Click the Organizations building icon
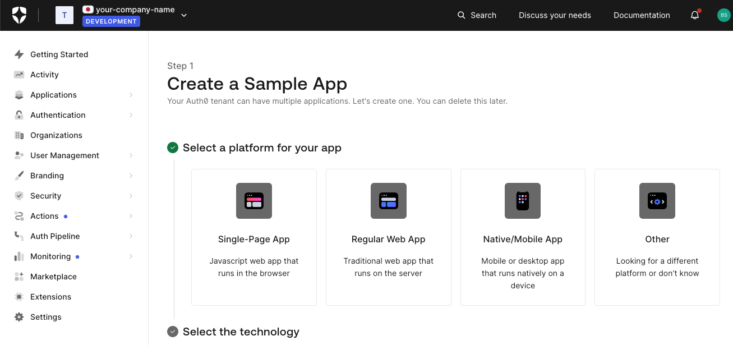This screenshot has height=345, width=733. point(19,135)
